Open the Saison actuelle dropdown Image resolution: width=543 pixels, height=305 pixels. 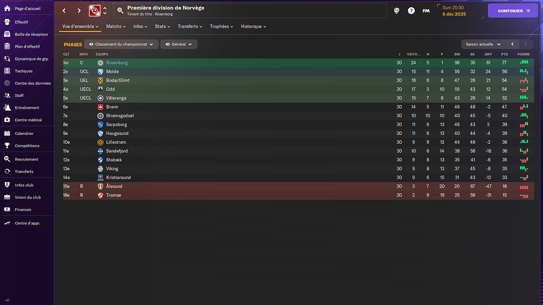pos(482,44)
